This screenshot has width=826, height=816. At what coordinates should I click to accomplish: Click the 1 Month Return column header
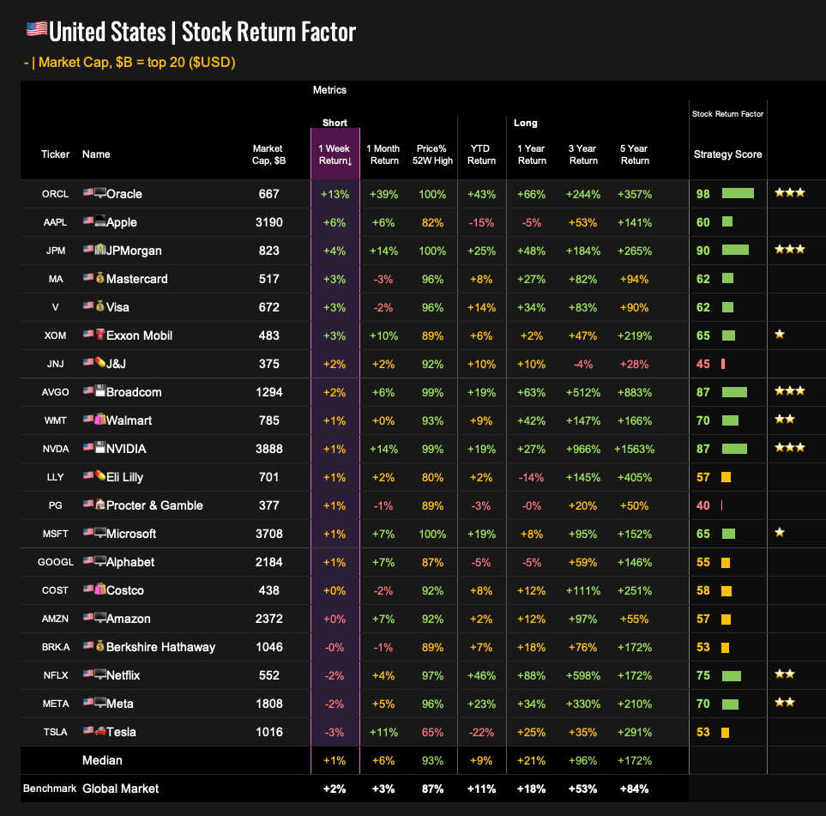point(383,154)
